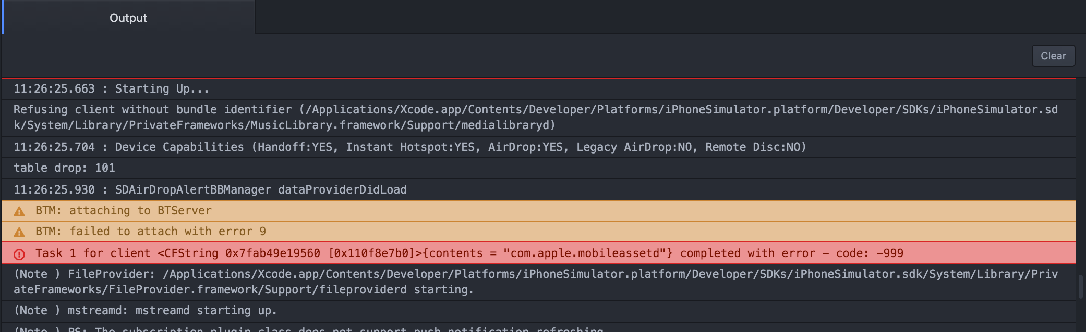The height and width of the screenshot is (332, 1086).
Task: Click warning icon beside failed to attach
Action: 19,232
